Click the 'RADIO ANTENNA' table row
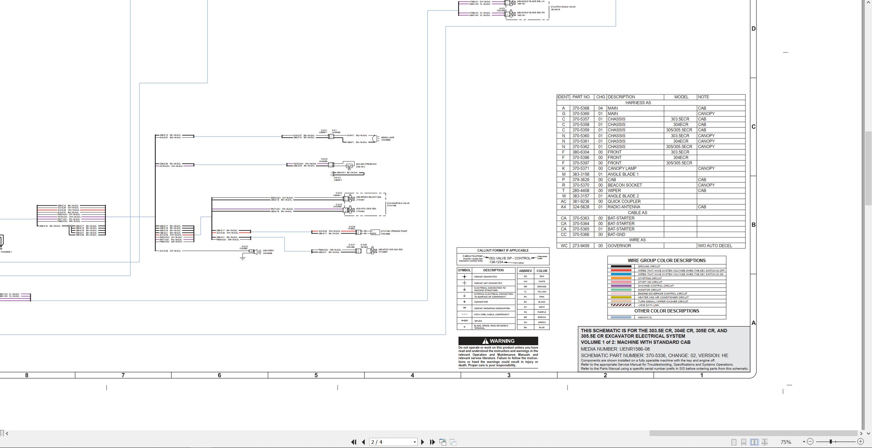This screenshot has height=448, width=872. coord(651,207)
